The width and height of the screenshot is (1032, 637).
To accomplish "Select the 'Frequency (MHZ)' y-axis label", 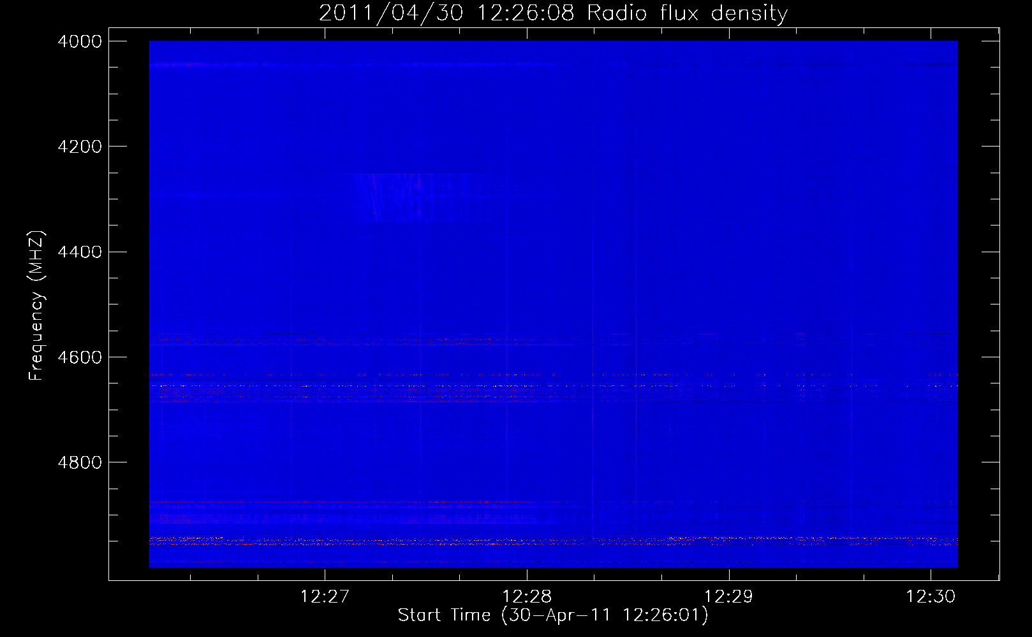I will click(x=37, y=306).
